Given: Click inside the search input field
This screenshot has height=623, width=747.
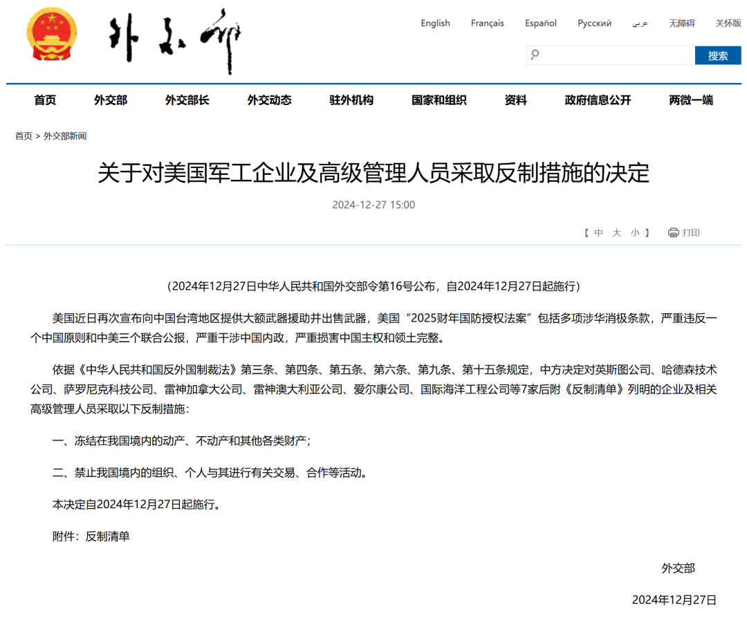Looking at the screenshot, I should tap(616, 55).
